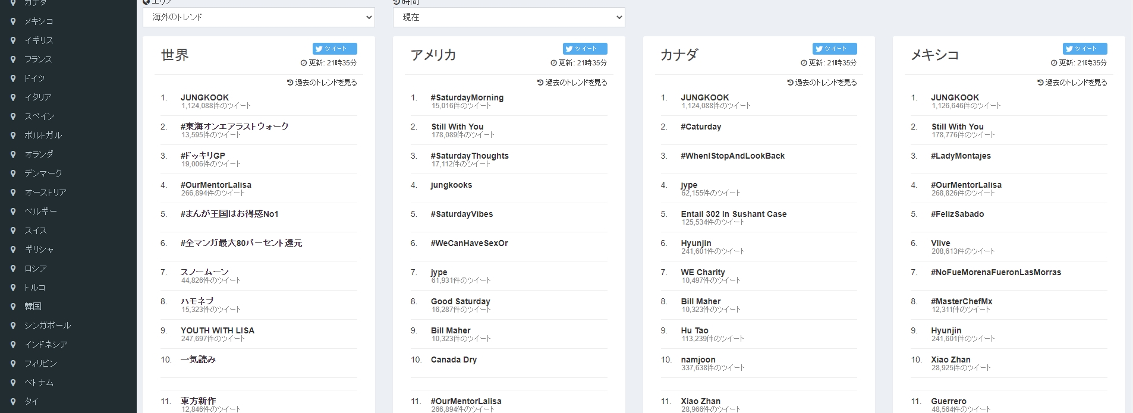The image size is (1133, 413).
Task: Select メキシコ in the sidebar
Action: pyautogui.click(x=39, y=21)
